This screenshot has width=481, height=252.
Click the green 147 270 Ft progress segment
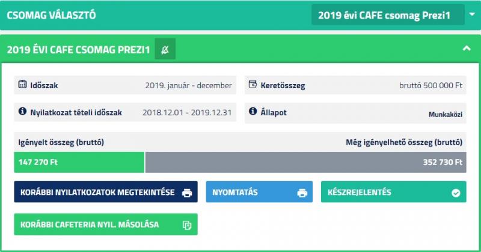(x=79, y=162)
